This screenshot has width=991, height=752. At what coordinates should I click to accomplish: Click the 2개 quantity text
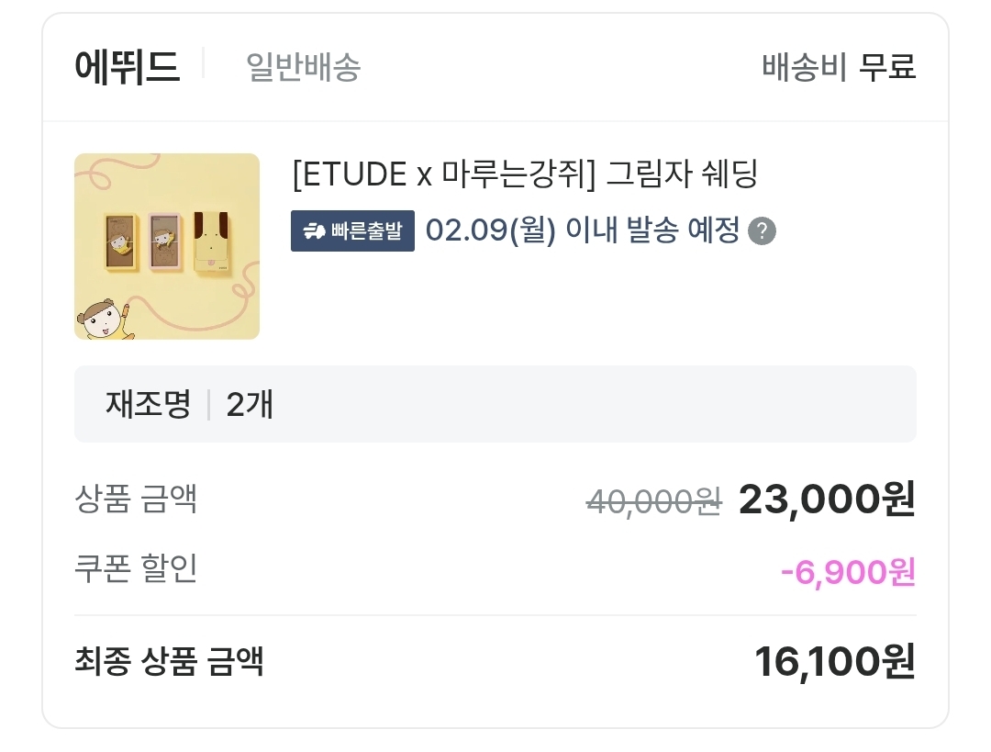[250, 404]
